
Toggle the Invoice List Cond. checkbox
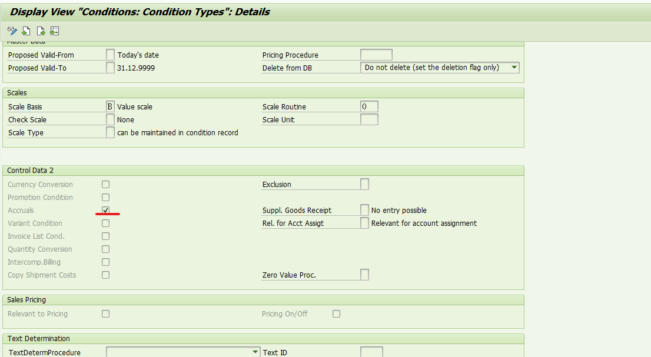point(106,236)
